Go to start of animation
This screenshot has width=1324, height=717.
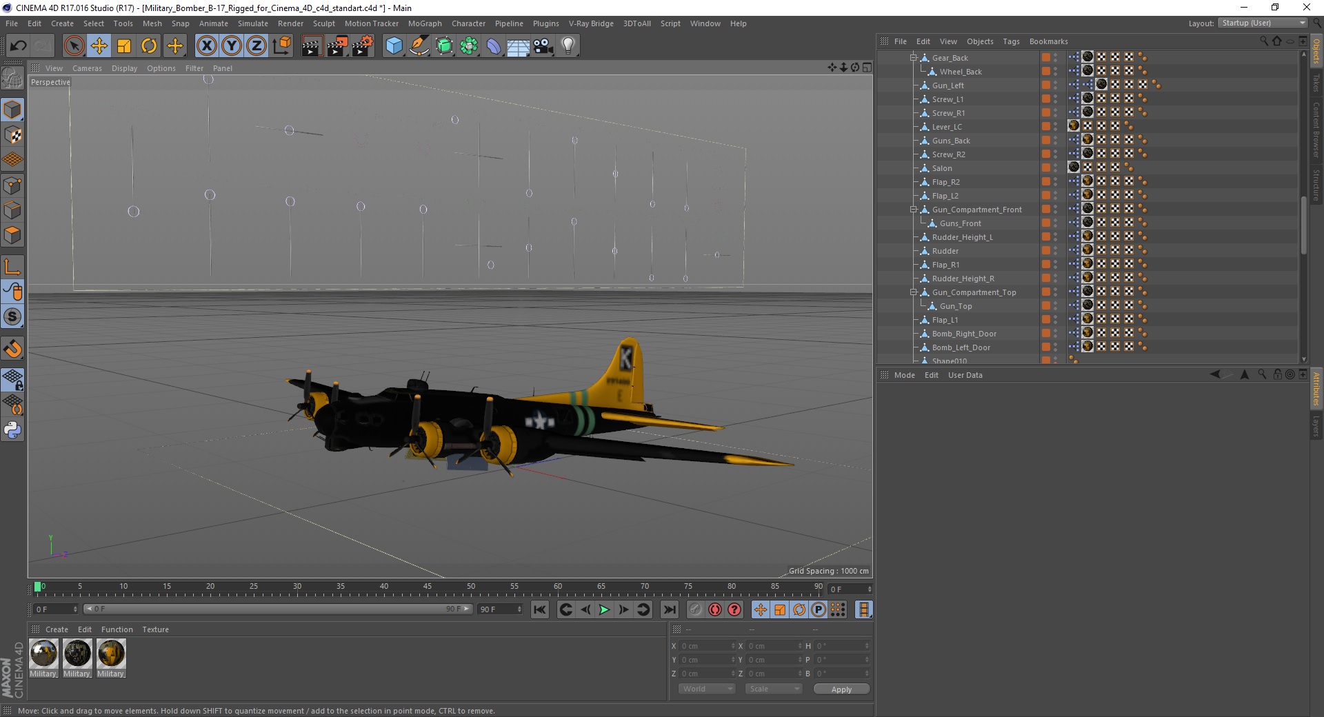(x=540, y=609)
